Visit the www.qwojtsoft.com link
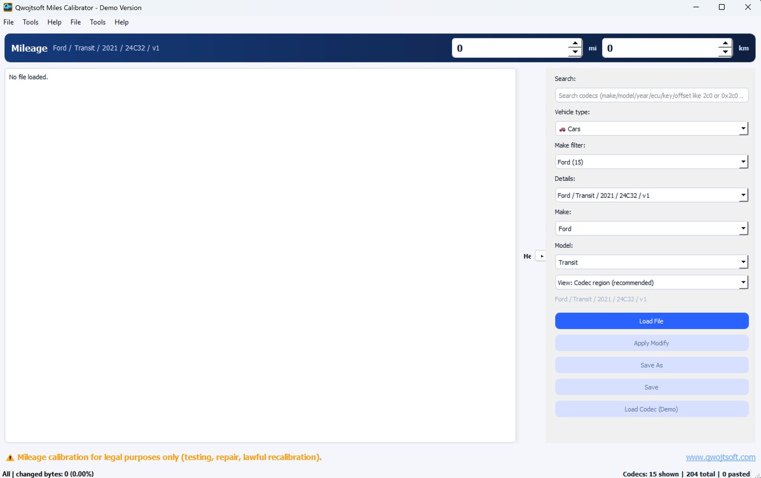The height and width of the screenshot is (478, 761). [720, 457]
